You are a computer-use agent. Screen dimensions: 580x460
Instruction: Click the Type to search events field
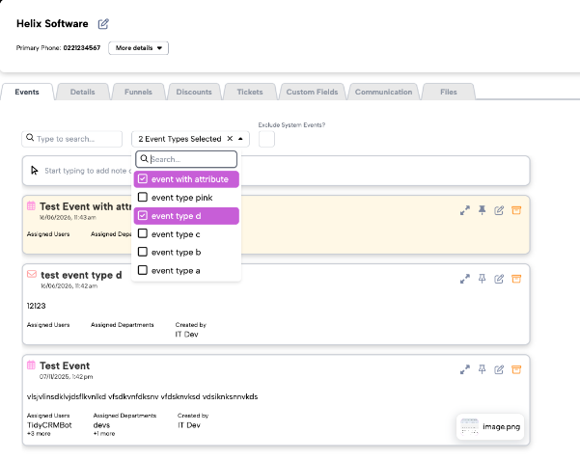71,139
